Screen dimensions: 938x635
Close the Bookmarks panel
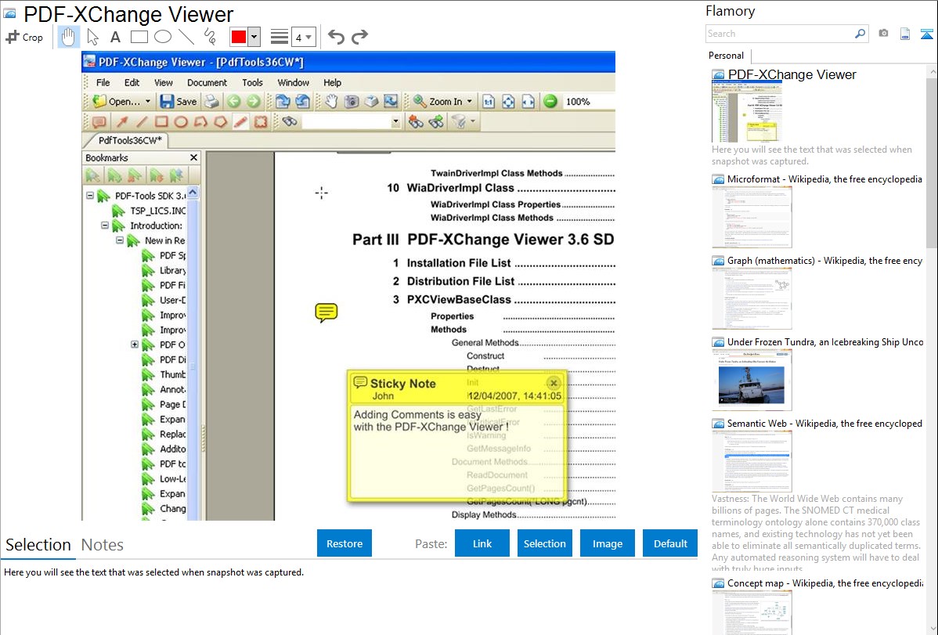[193, 157]
